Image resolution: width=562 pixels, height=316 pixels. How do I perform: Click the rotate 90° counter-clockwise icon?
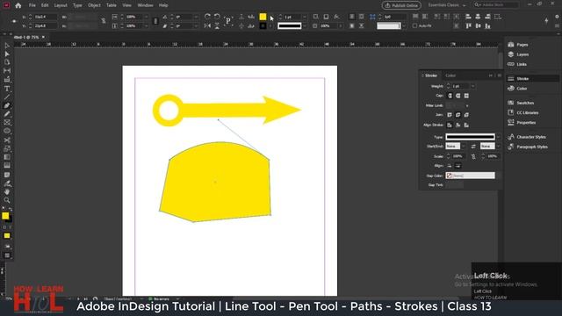click(217, 17)
